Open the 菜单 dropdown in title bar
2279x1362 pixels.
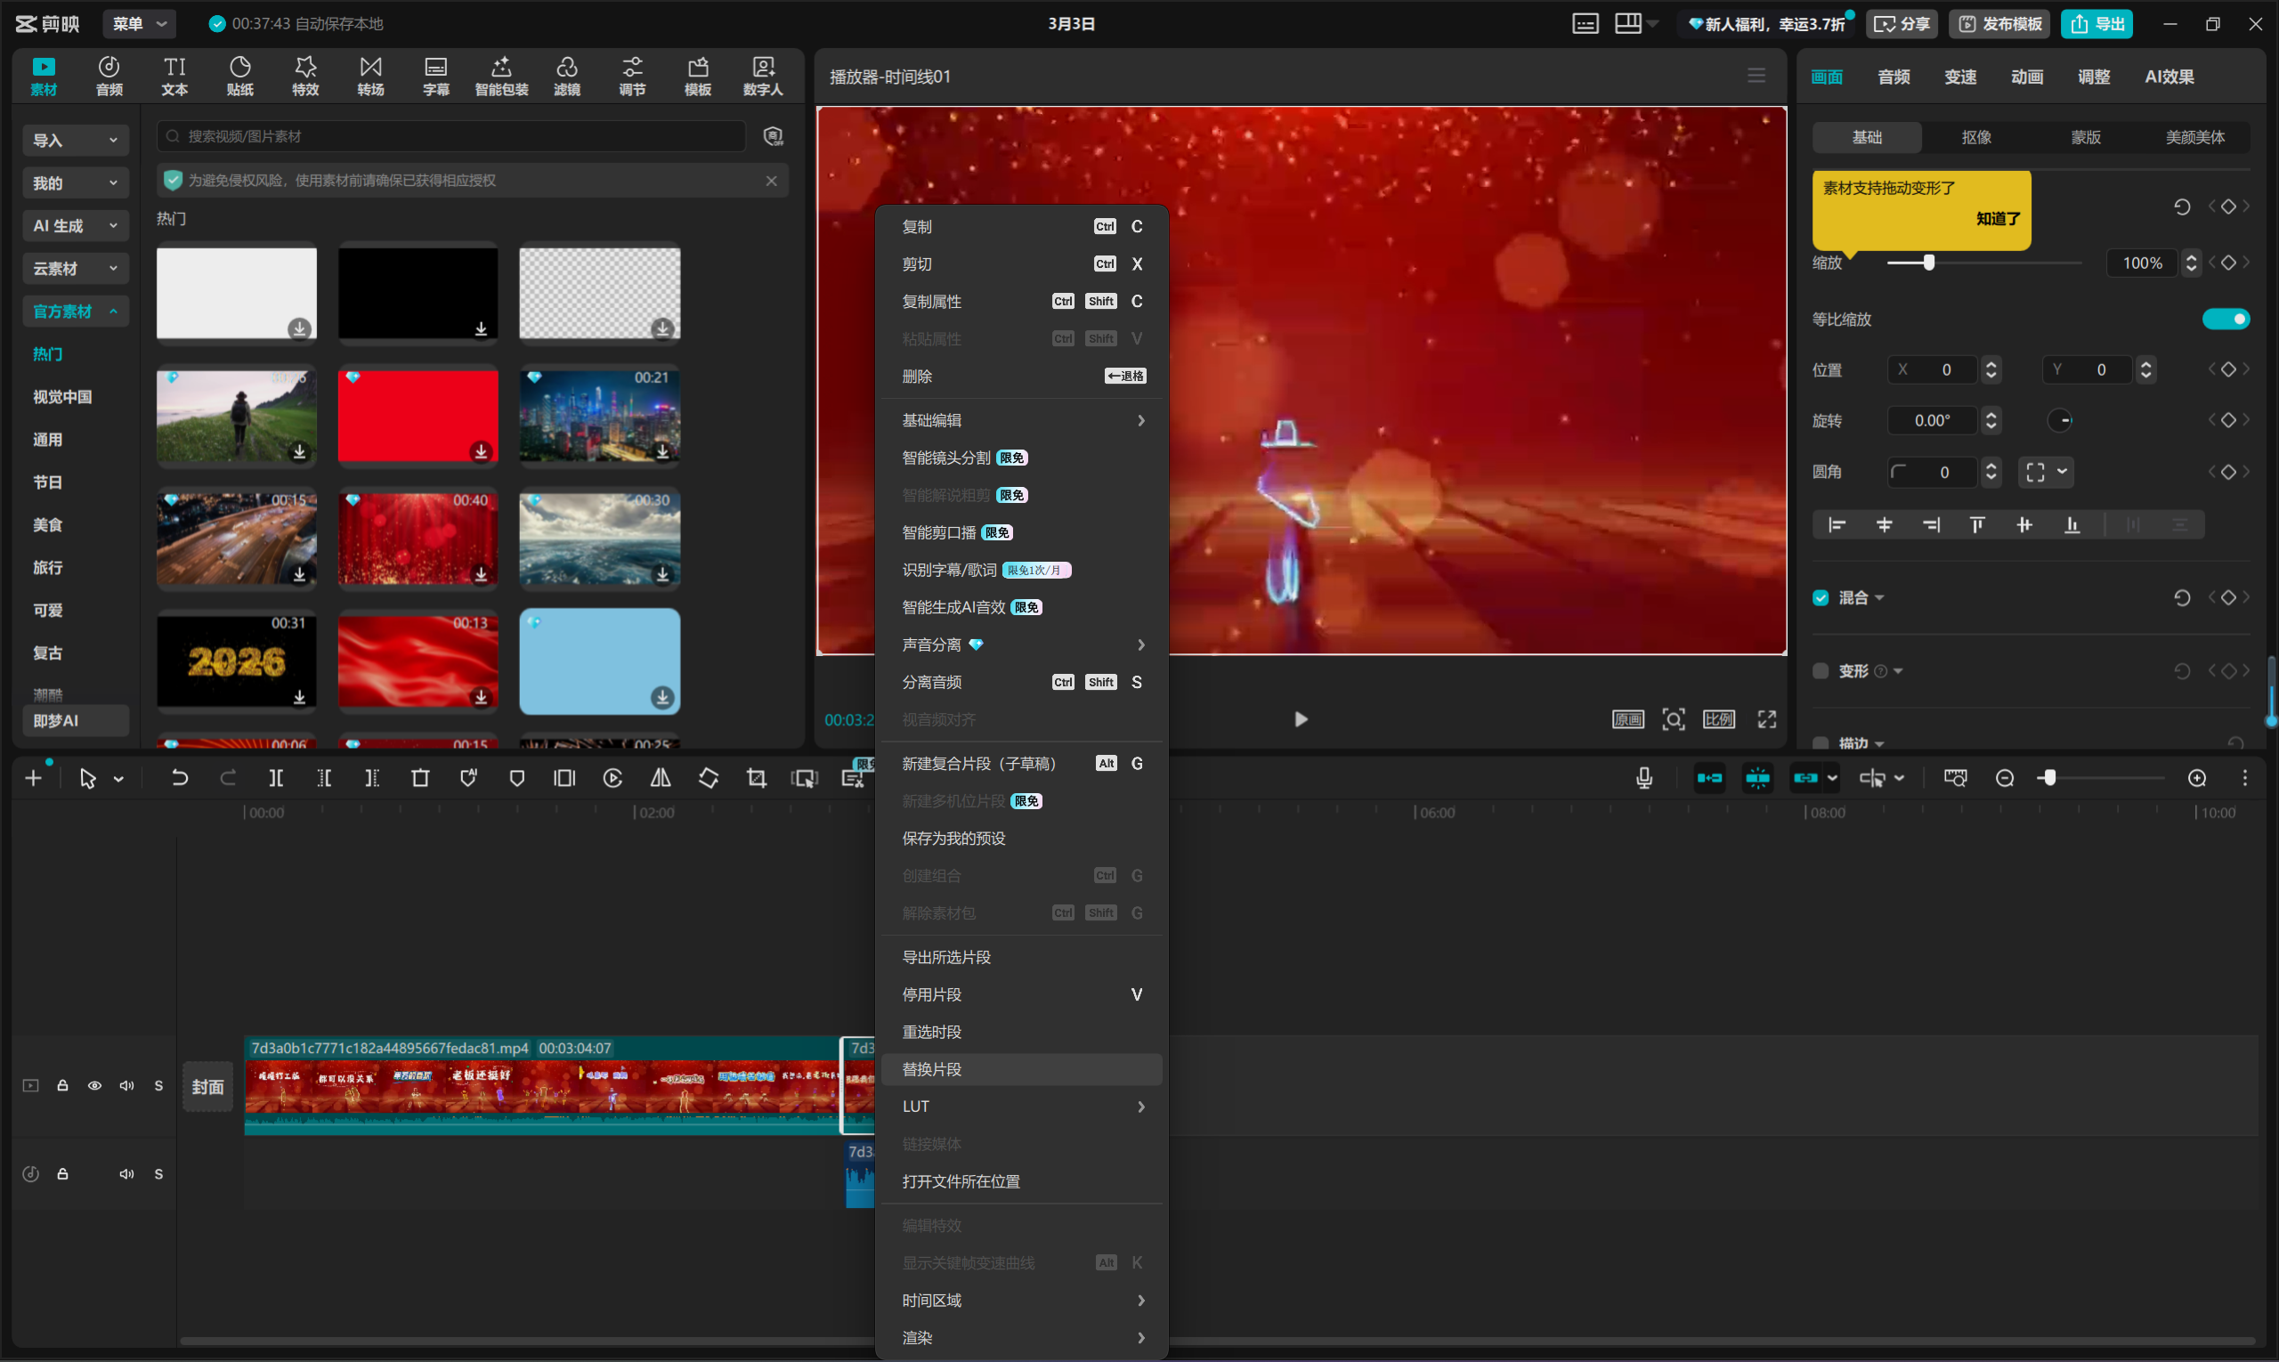pos(139,24)
